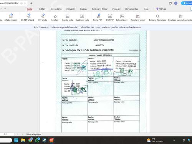Click the user avatar icon at top right
This screenshot has height=144, width=192.
coord(176,3)
